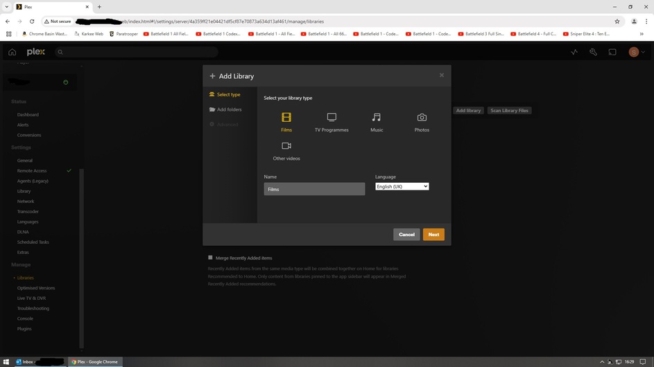Open Chrome profile icon
Screen dimensions: 654x367
coord(634,21)
